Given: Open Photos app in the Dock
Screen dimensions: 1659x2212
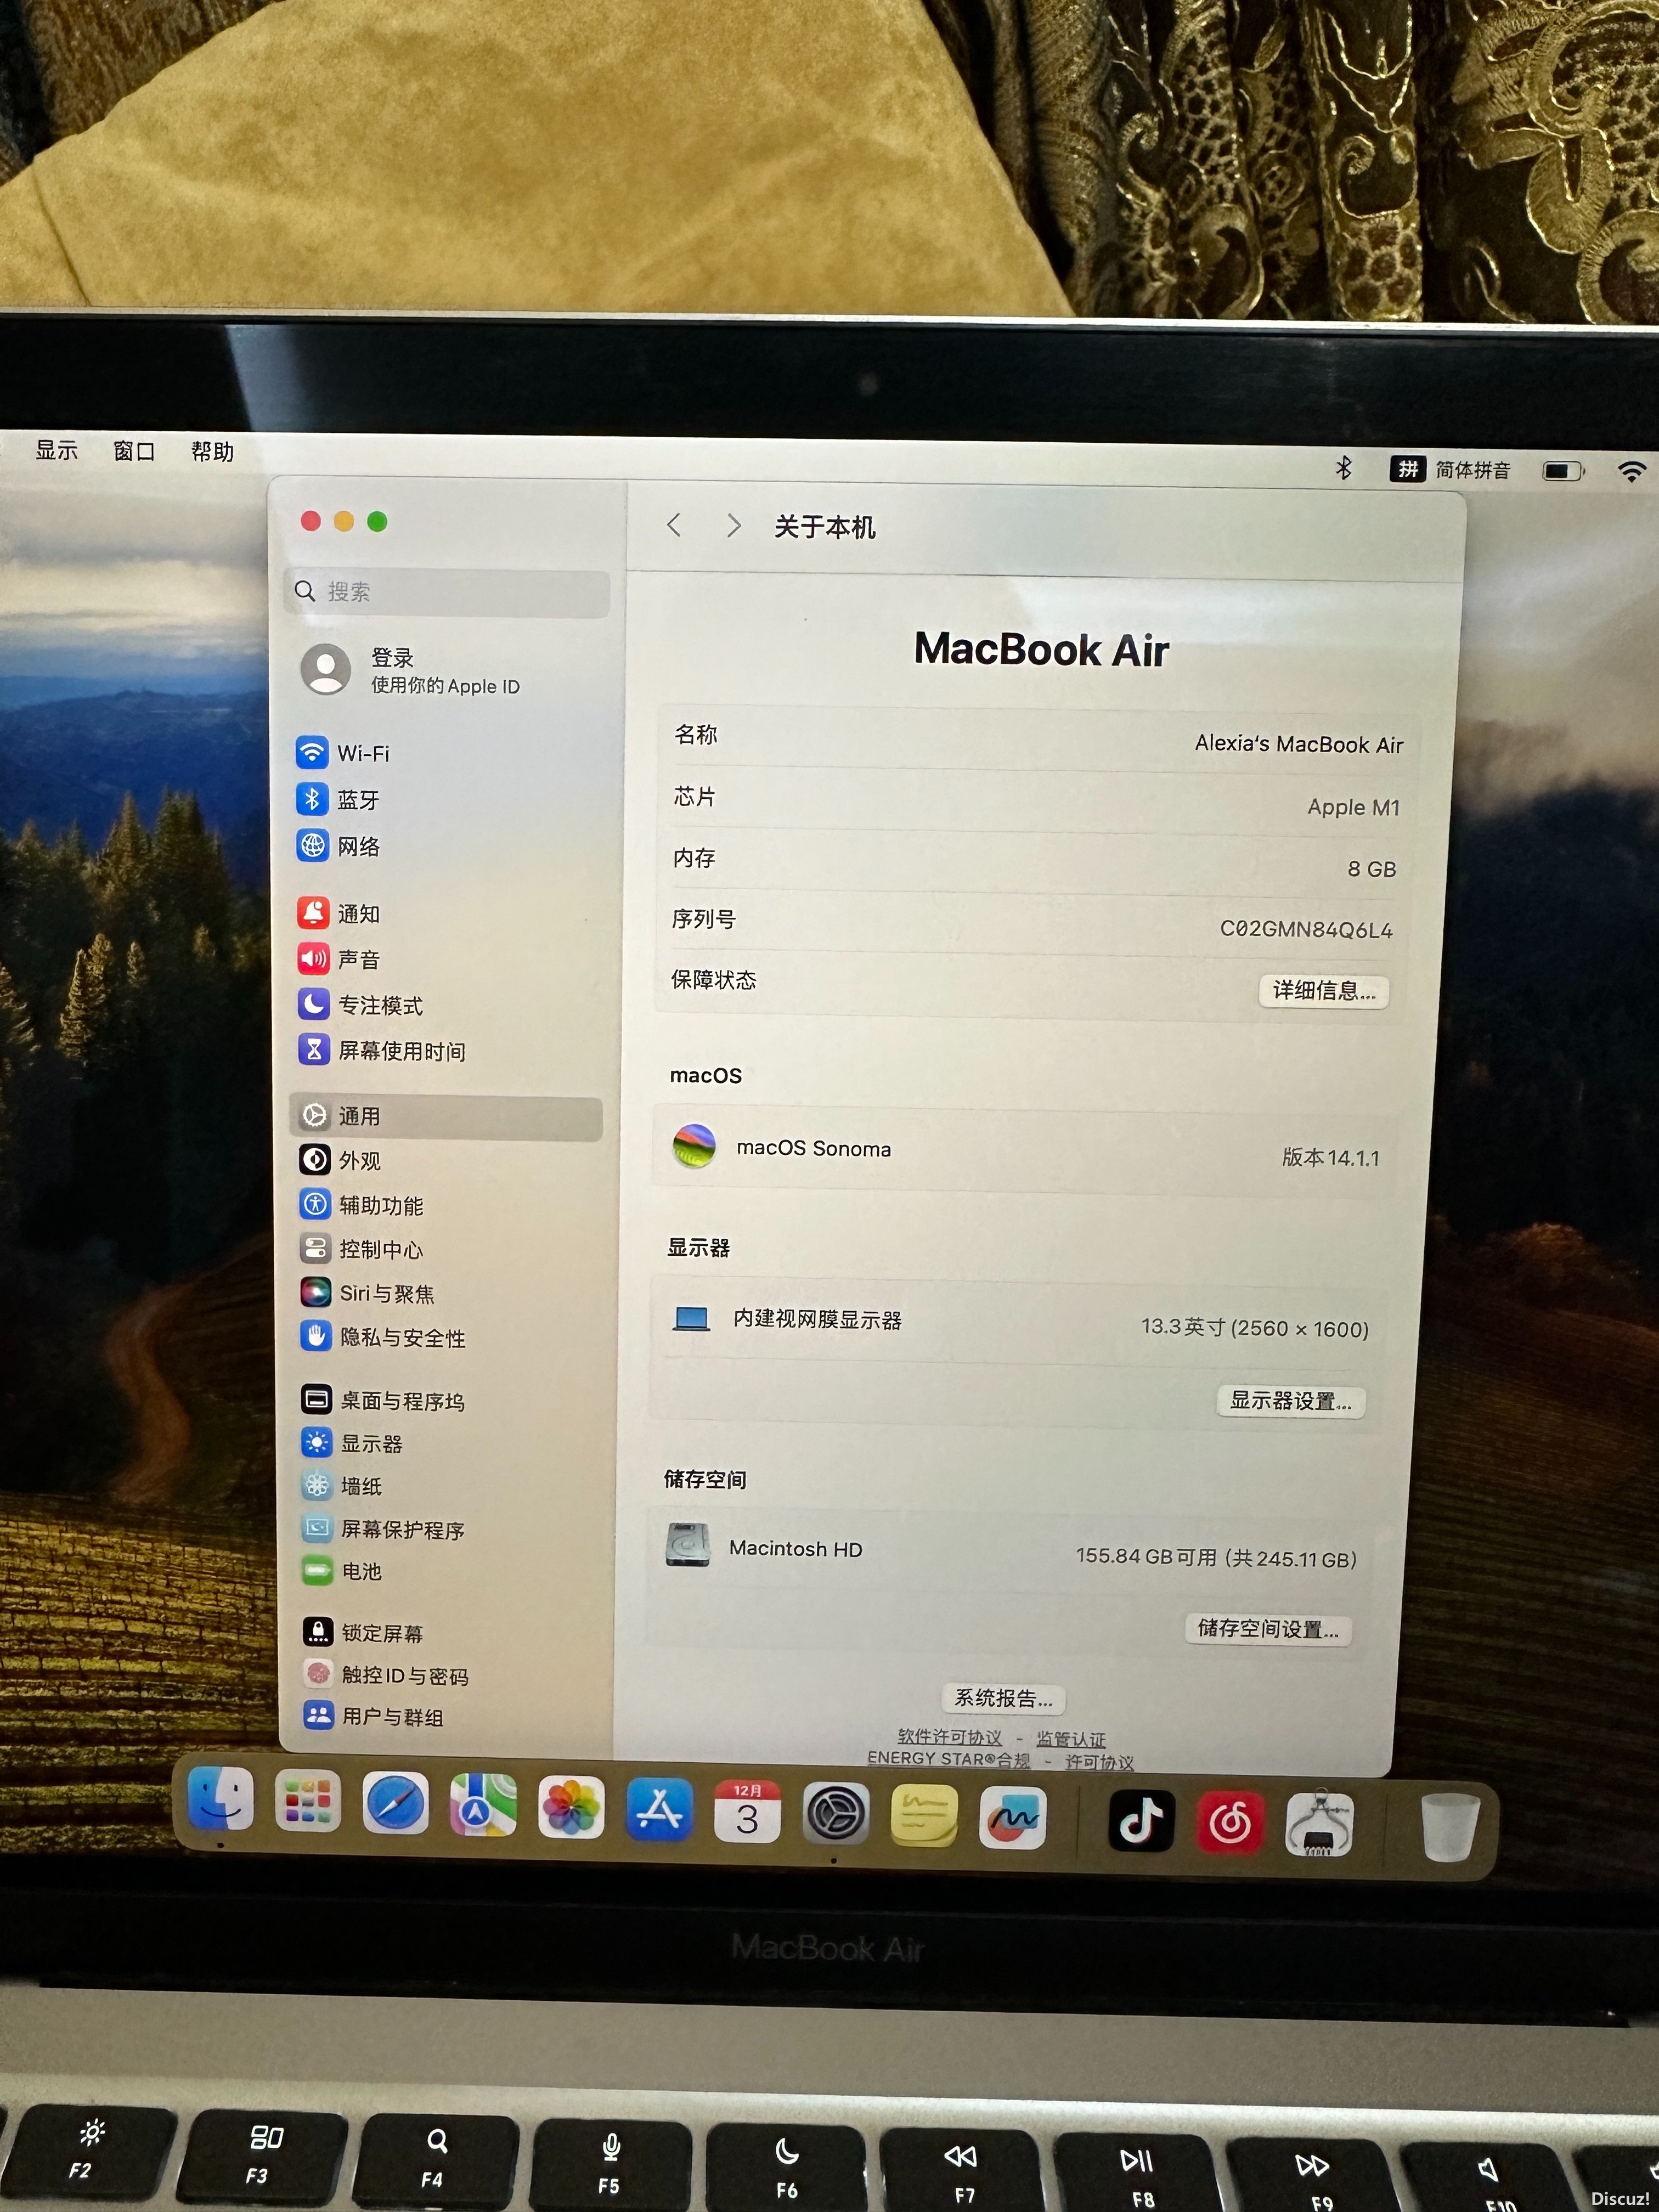Looking at the screenshot, I should [571, 1808].
